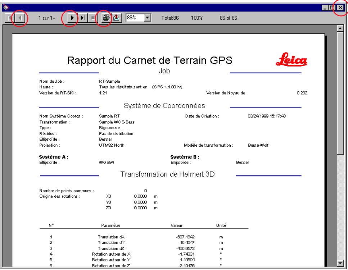Click the 'Sample WGS-Bess' transformation value
This screenshot has width=348, height=270.
coord(117,122)
